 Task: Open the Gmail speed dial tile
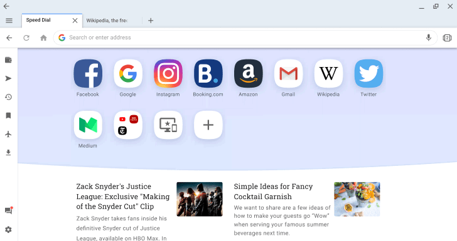click(288, 73)
